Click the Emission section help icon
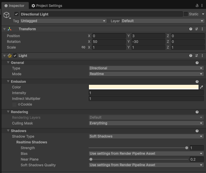 pos(197,82)
